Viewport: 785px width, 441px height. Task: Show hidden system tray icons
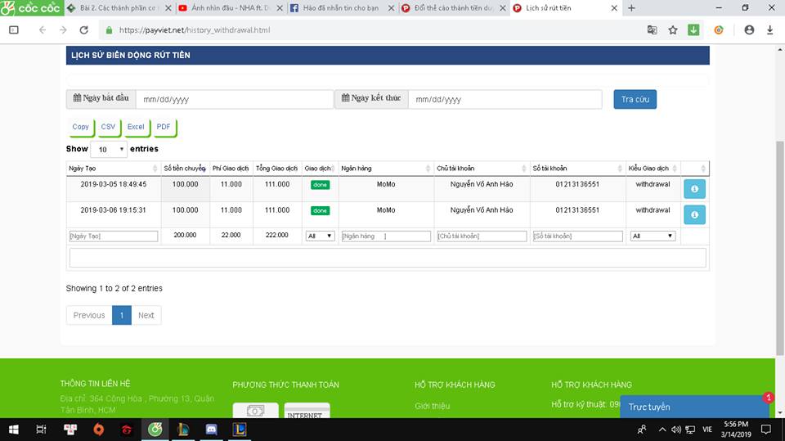pyautogui.click(x=662, y=430)
